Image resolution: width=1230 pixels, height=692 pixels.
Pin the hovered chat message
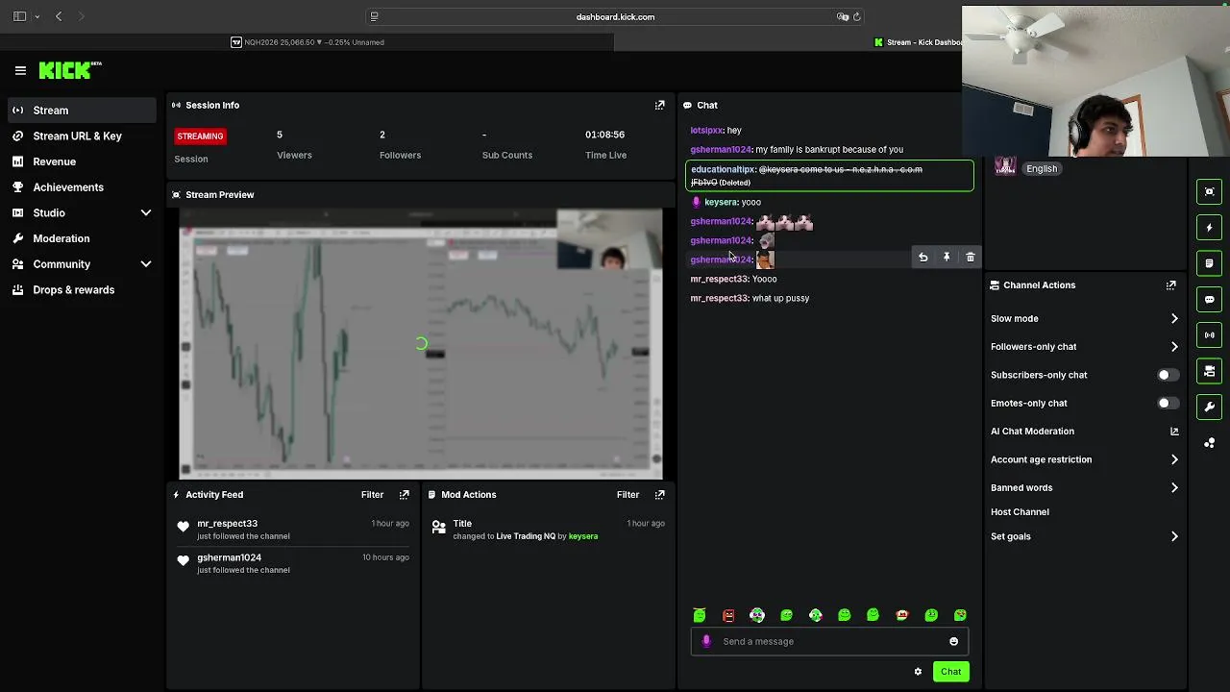pos(947,258)
